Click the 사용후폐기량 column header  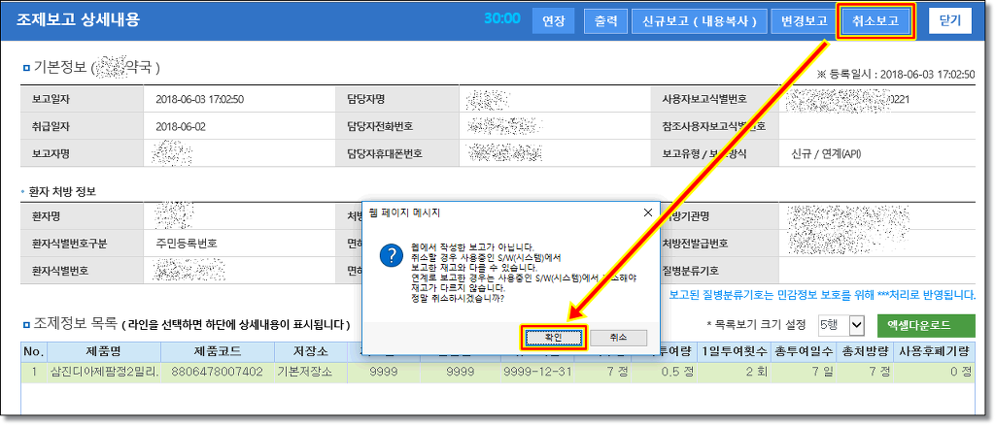coord(937,351)
